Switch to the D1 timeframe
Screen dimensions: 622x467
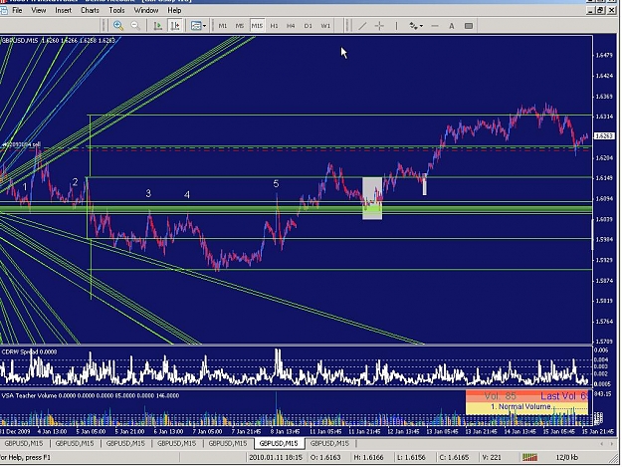pos(309,26)
